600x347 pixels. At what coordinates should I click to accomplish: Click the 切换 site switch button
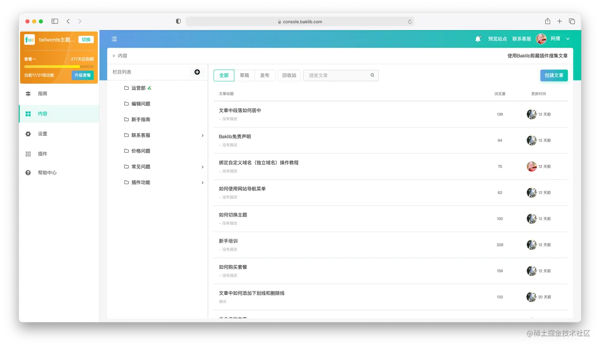(x=86, y=40)
